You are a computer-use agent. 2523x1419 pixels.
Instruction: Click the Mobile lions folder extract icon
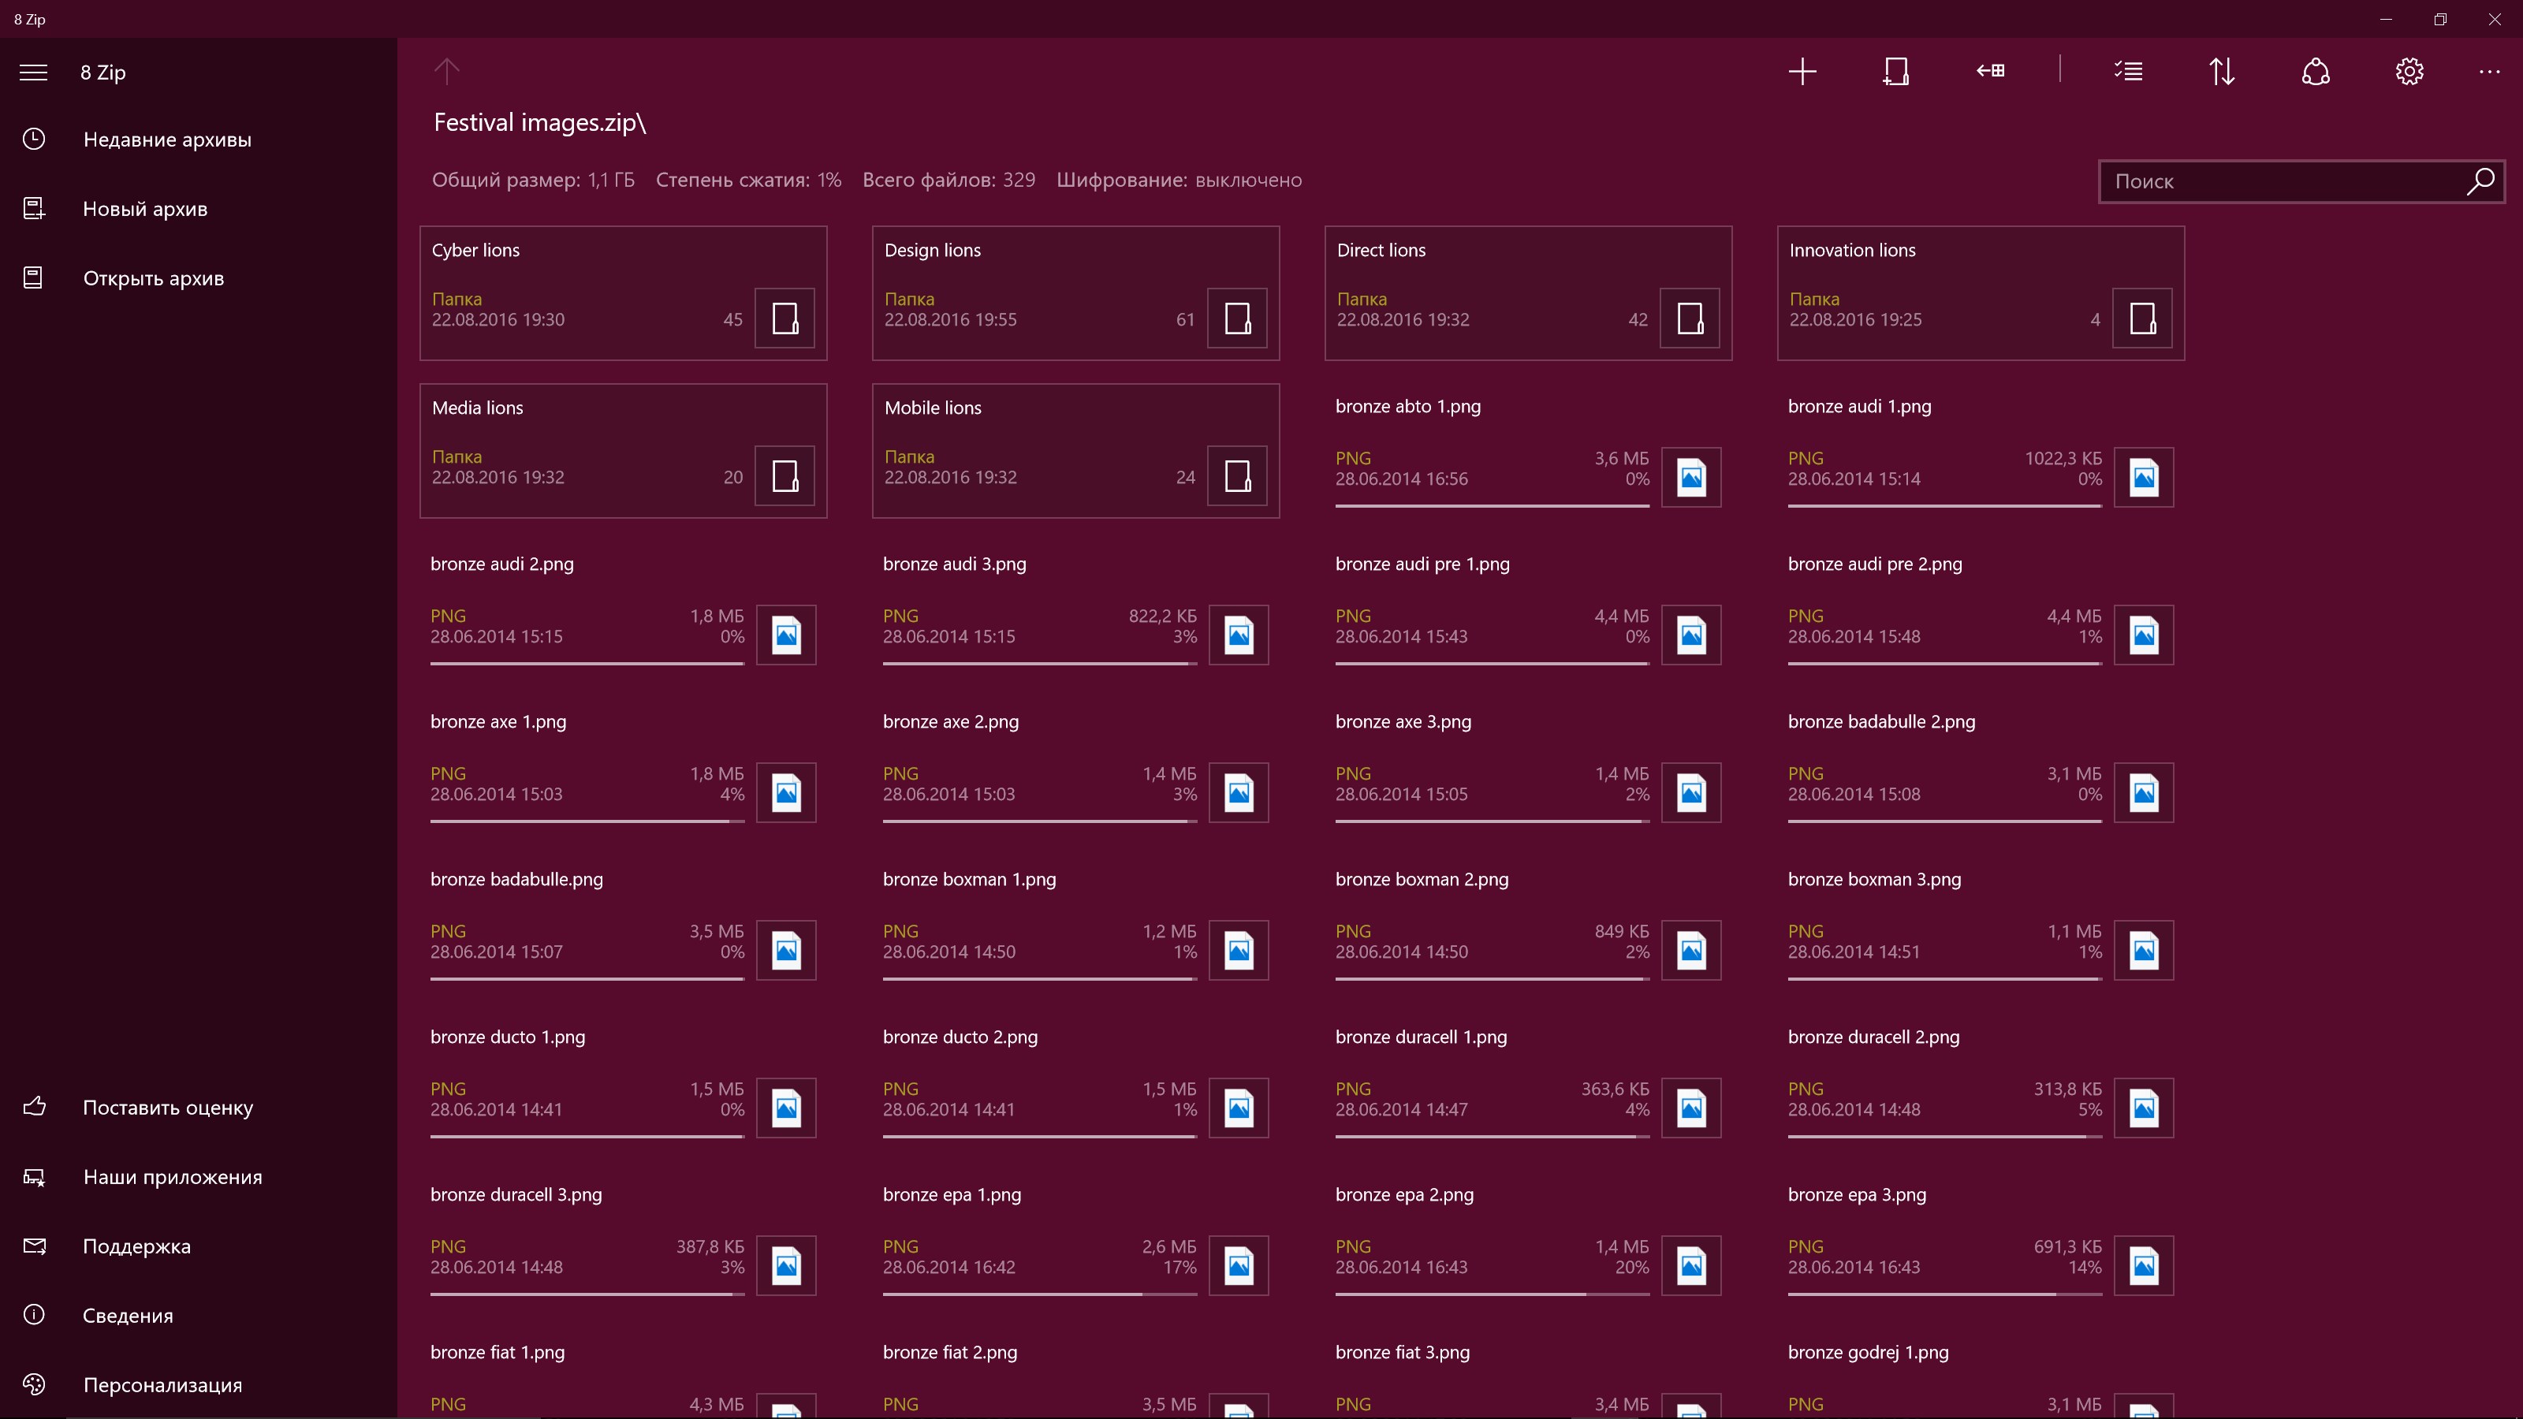coord(1237,476)
